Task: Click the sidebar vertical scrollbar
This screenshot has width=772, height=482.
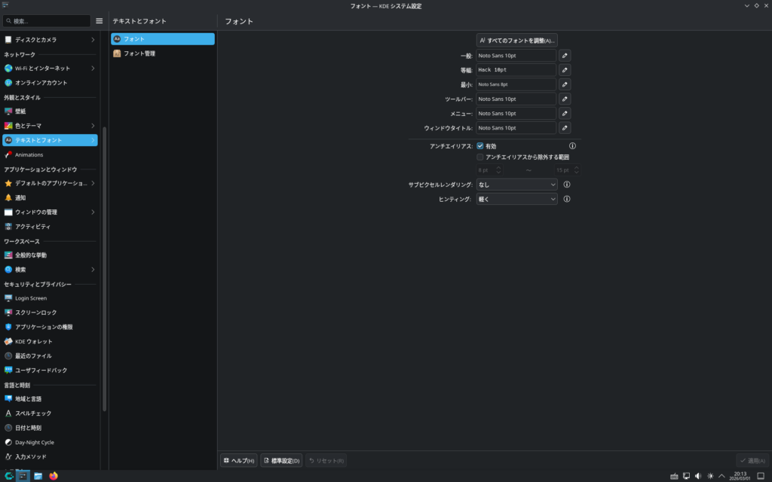Action: (x=105, y=264)
